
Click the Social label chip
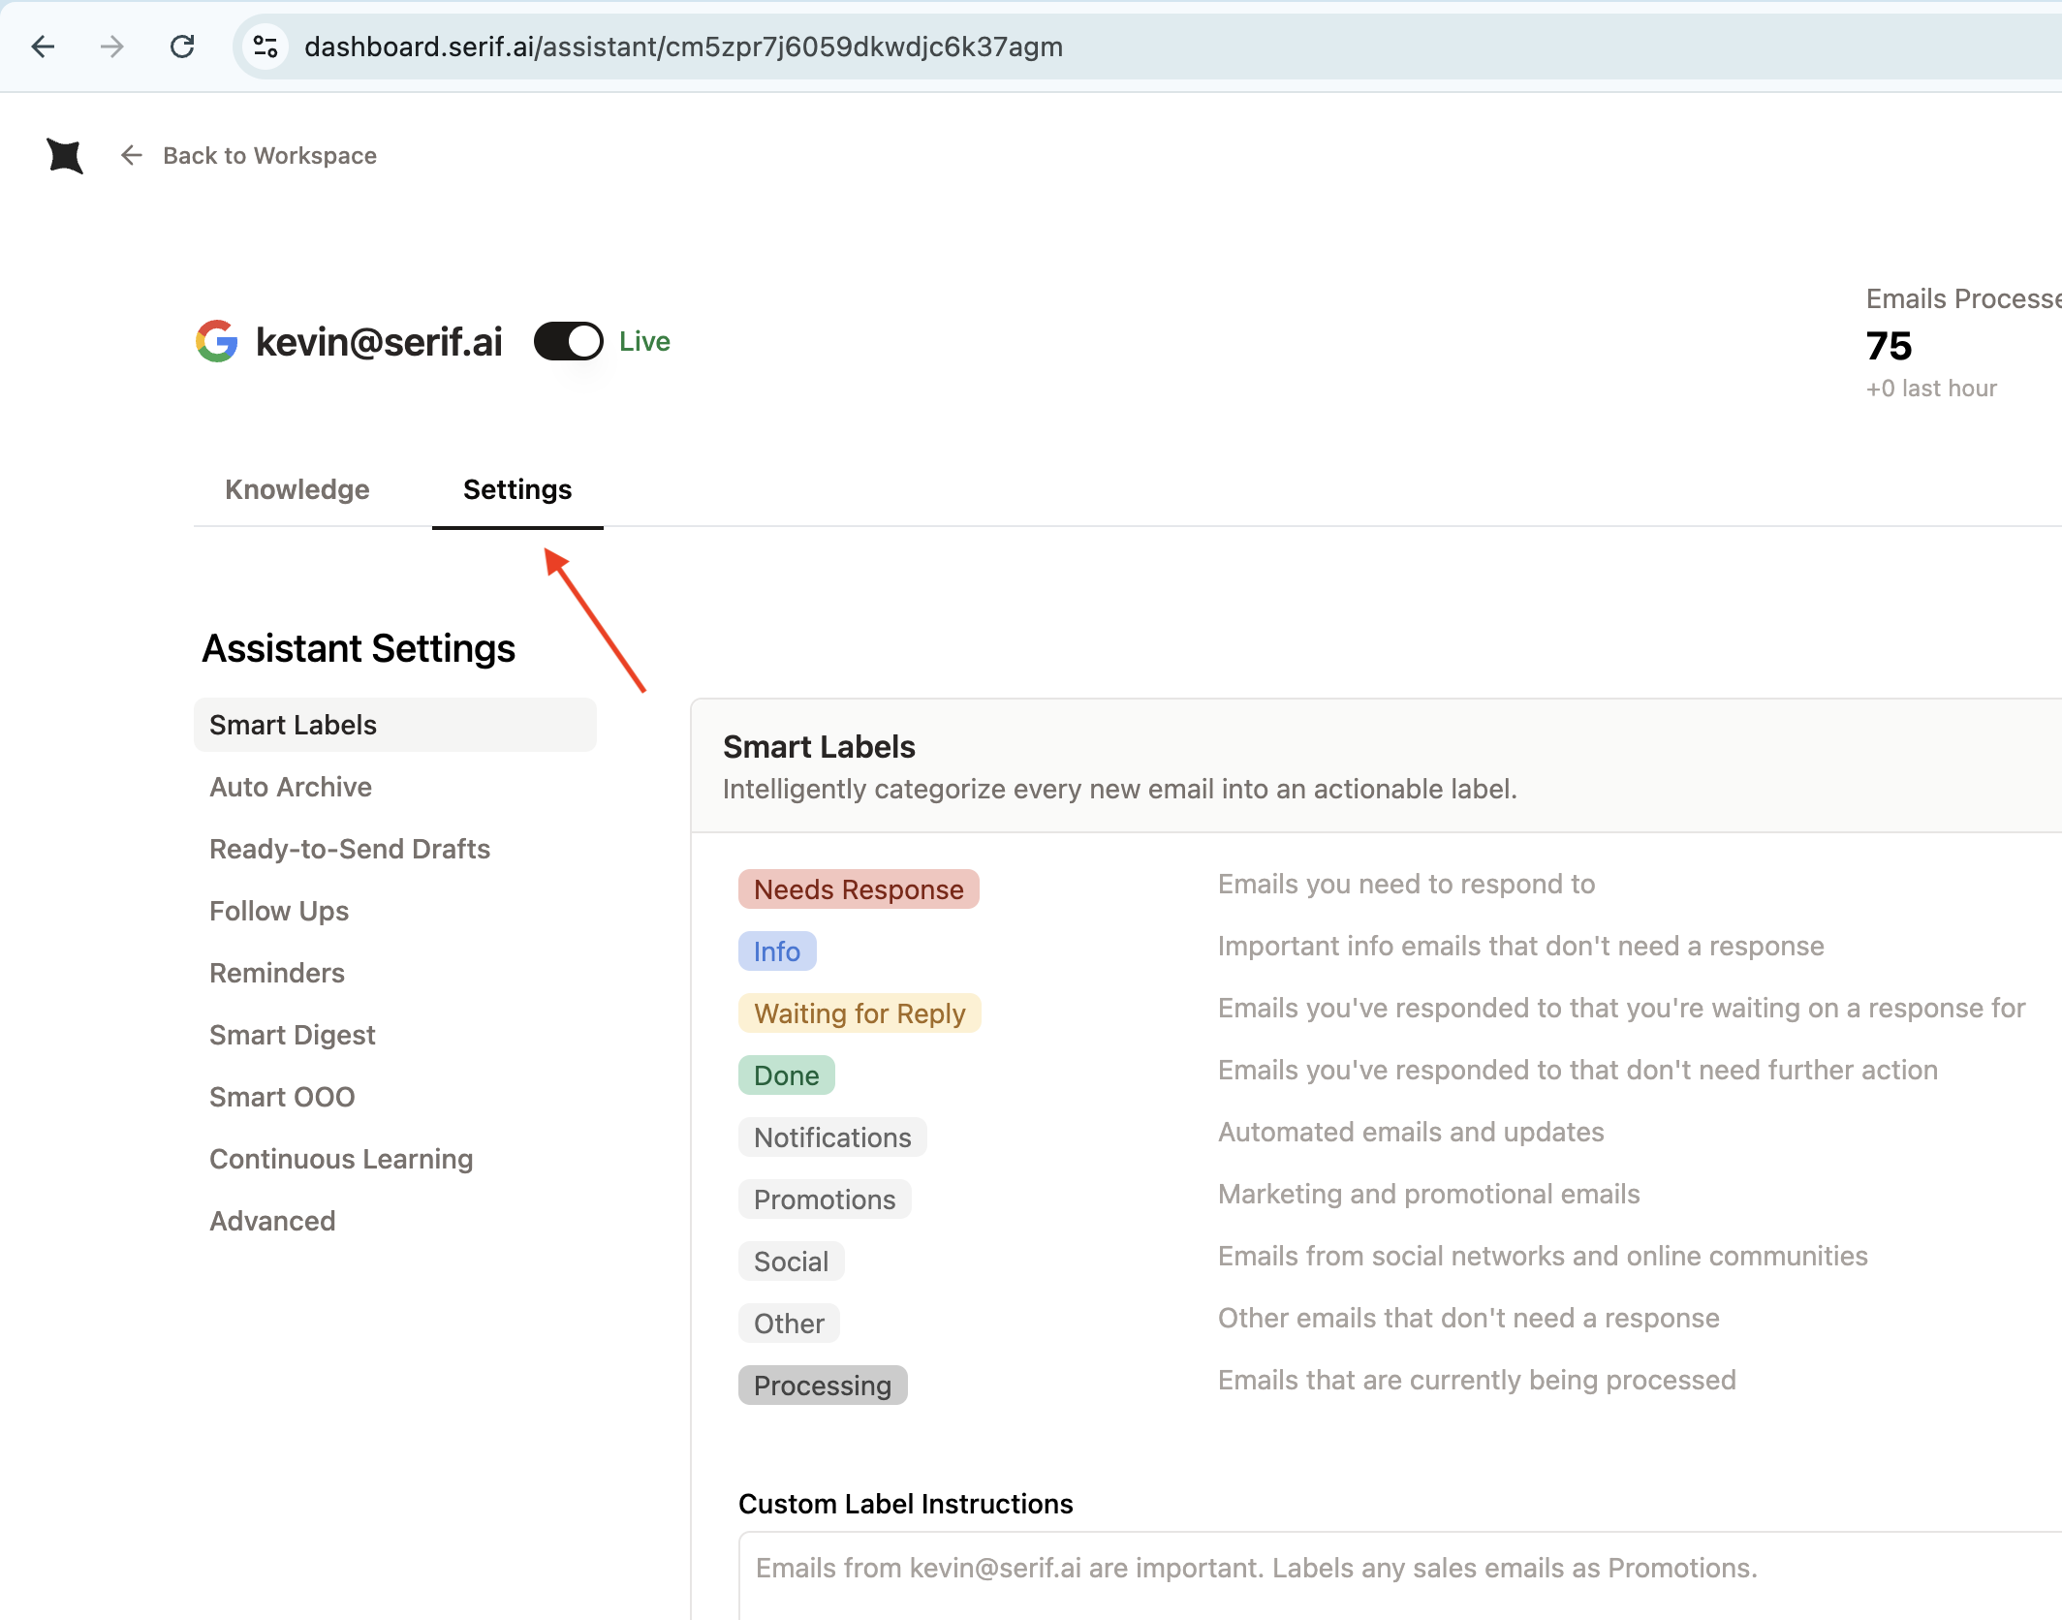791,1262
